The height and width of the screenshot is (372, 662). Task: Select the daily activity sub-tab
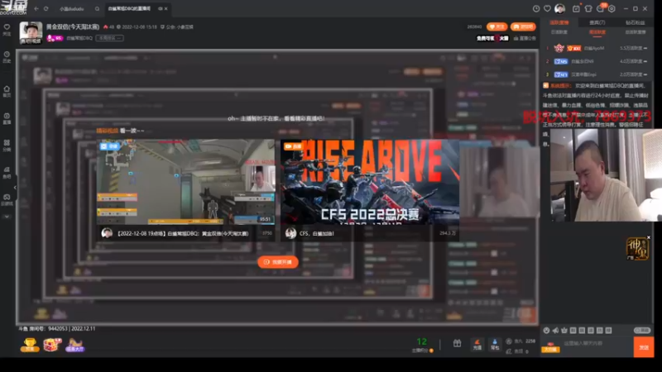coord(559,32)
